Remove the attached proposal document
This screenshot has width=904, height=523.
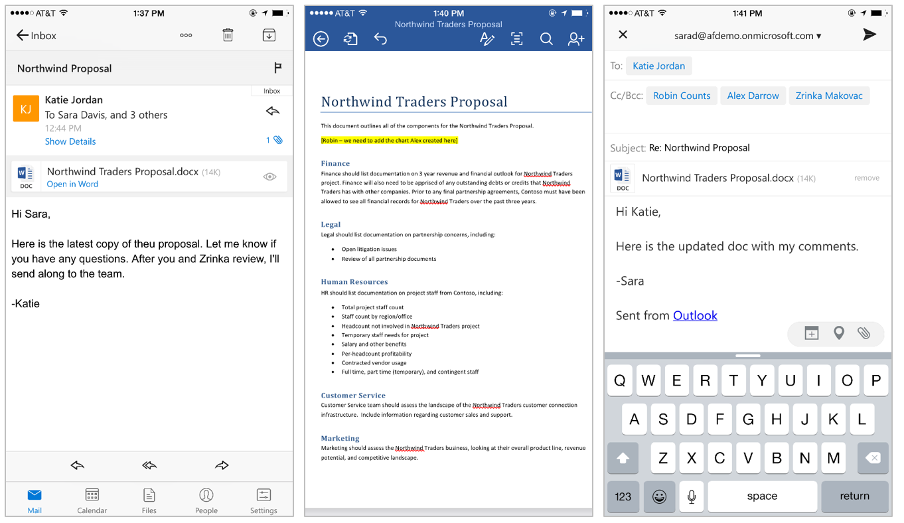866,178
